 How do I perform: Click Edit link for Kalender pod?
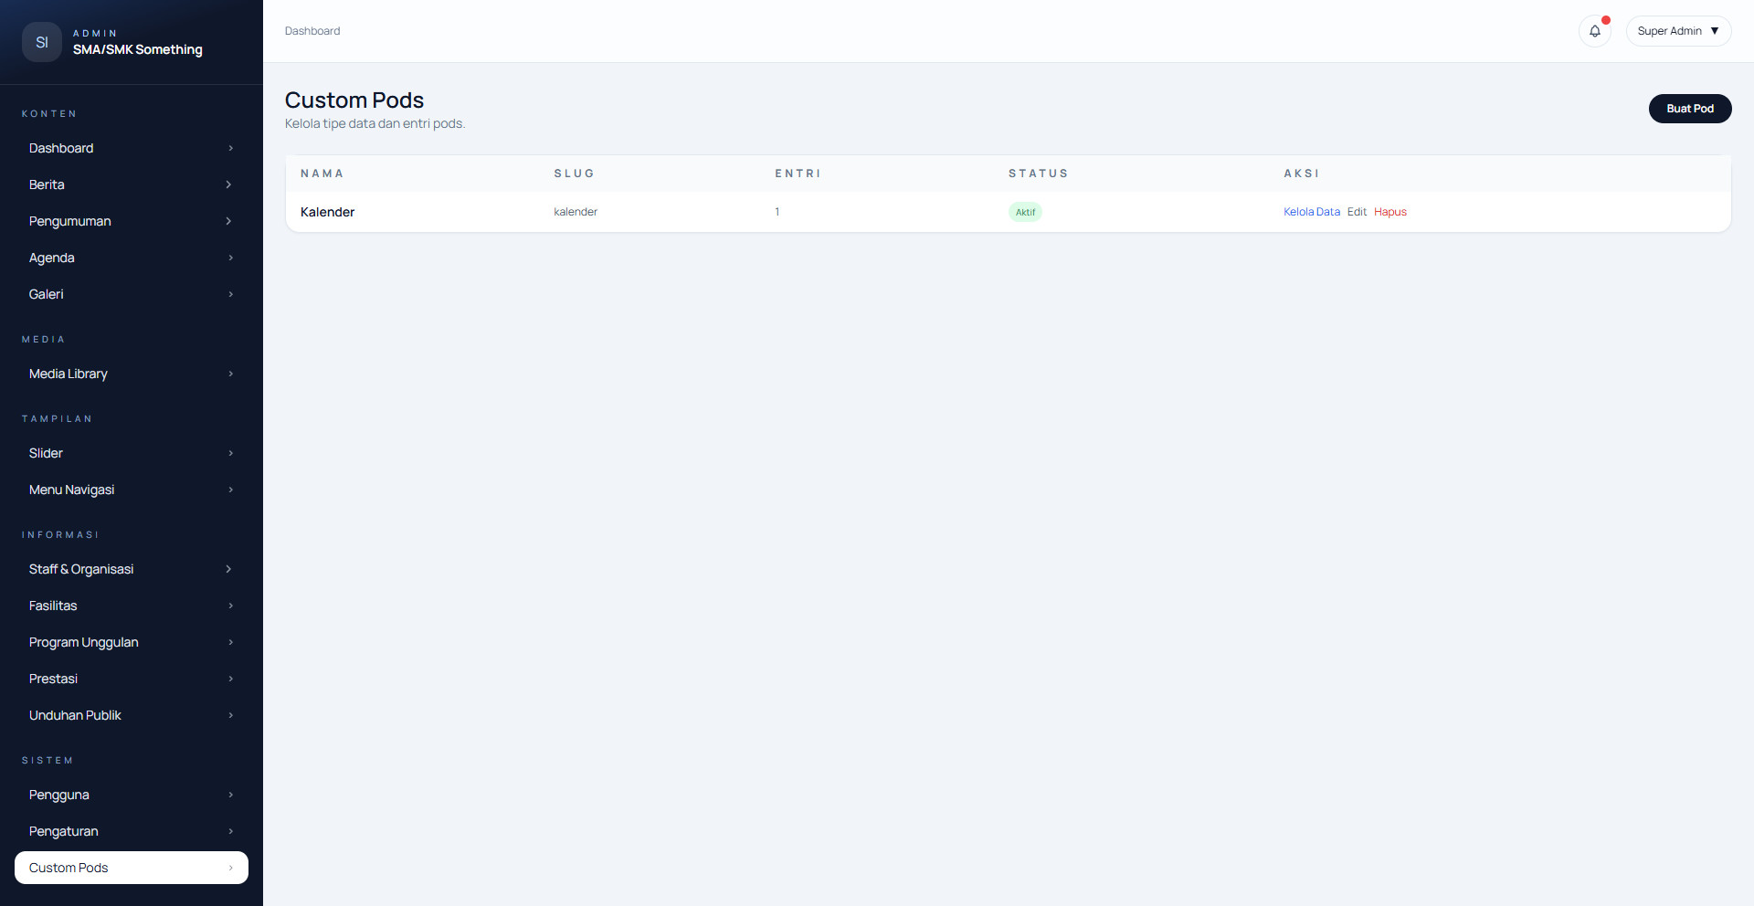click(x=1357, y=212)
